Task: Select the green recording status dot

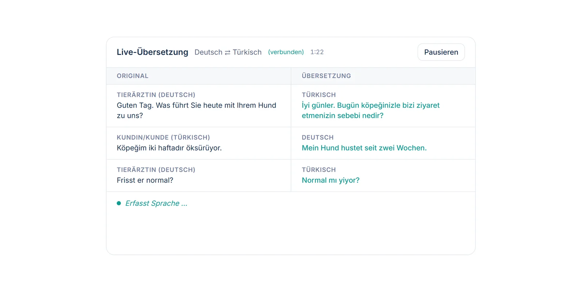Action: click(x=119, y=203)
